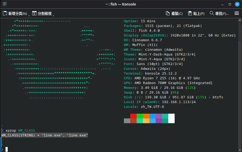Click the orange color block
The image size is (242, 152).
(146, 116)
